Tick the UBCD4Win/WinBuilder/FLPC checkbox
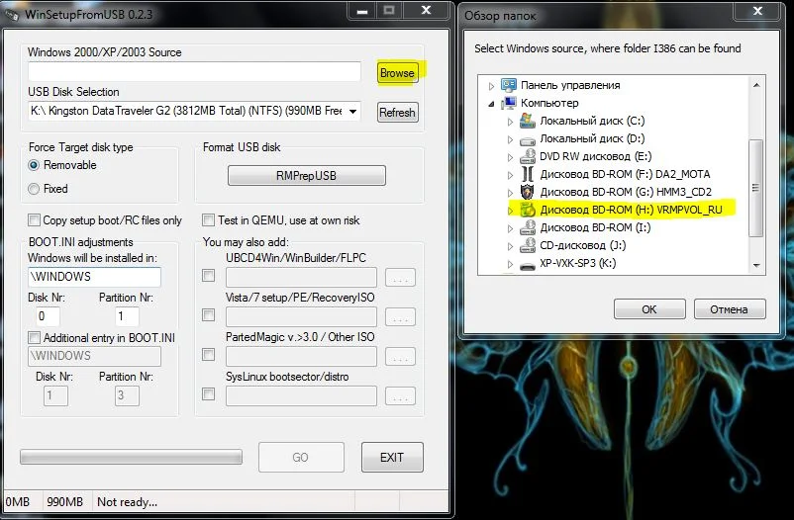The image size is (794, 520). click(x=208, y=275)
